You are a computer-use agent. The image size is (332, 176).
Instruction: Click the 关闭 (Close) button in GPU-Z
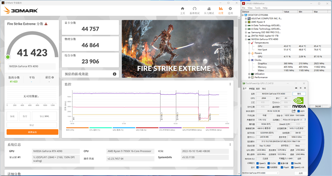click(300, 173)
